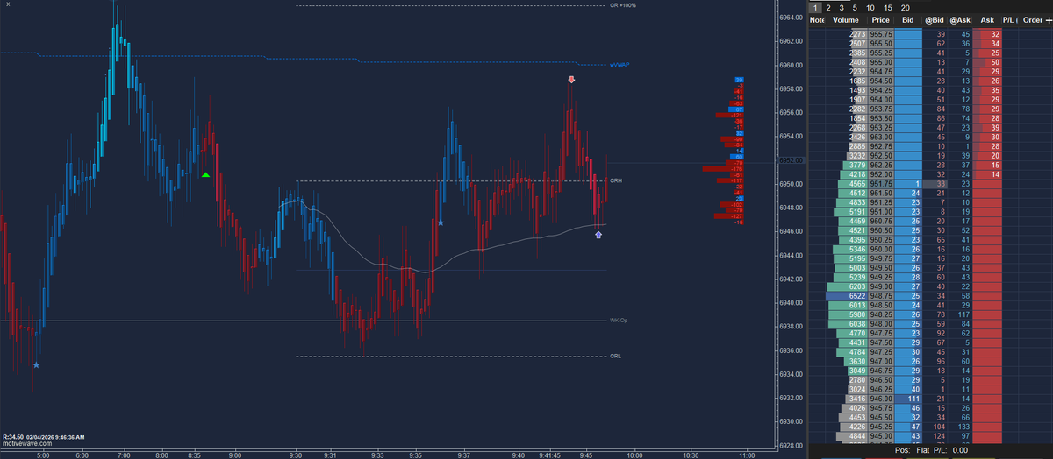Click the CR +100% level label

point(622,5)
